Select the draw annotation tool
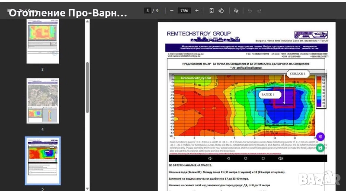The image size is (346, 191). [x=236, y=10]
